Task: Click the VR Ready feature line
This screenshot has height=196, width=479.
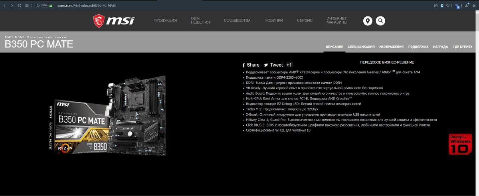Action: [x=315, y=88]
